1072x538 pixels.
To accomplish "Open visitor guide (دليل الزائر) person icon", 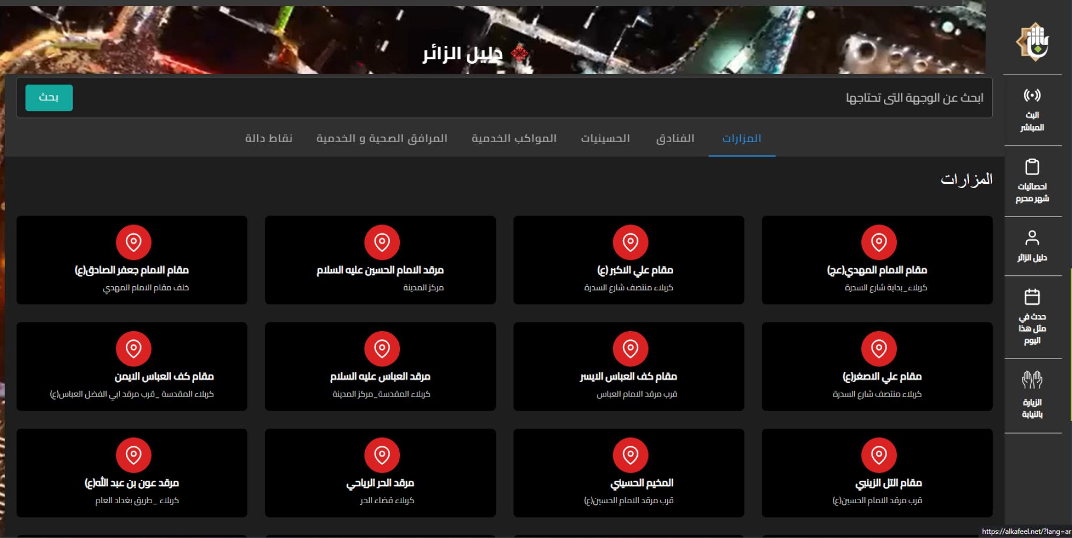I will [x=1032, y=238].
